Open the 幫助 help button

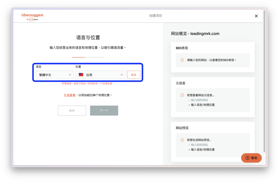(251, 158)
